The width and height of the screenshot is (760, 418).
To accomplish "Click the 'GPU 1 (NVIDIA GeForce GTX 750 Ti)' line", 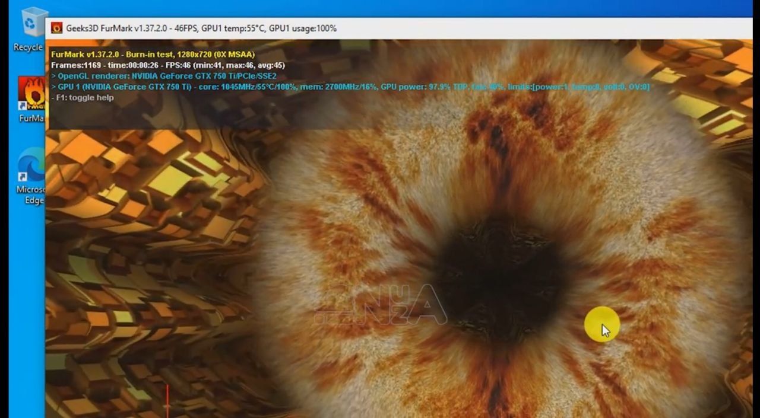I will click(x=350, y=87).
